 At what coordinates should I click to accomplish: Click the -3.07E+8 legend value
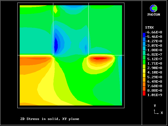click(x=155, y=45)
